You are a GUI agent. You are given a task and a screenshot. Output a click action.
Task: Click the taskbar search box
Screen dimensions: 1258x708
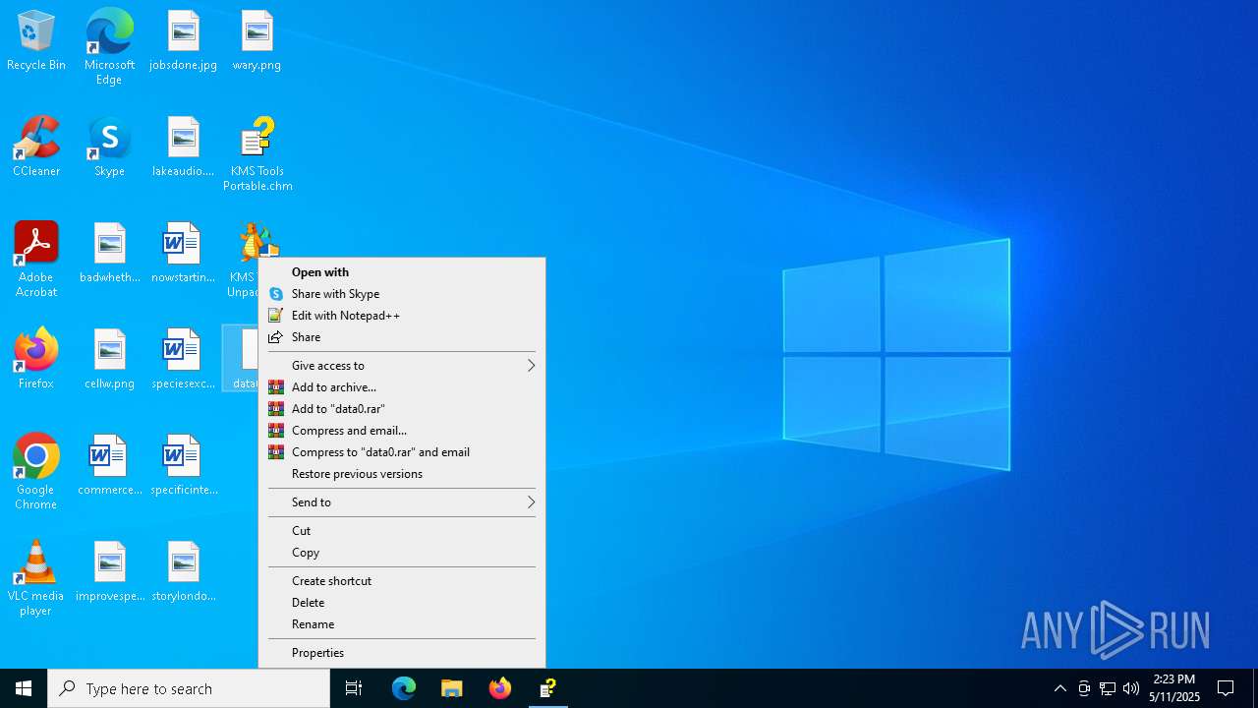pos(189,688)
